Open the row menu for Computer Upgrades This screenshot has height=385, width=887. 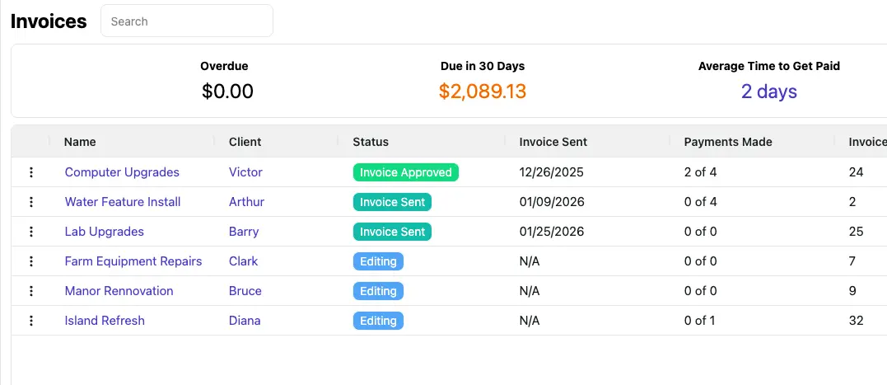[x=31, y=172]
